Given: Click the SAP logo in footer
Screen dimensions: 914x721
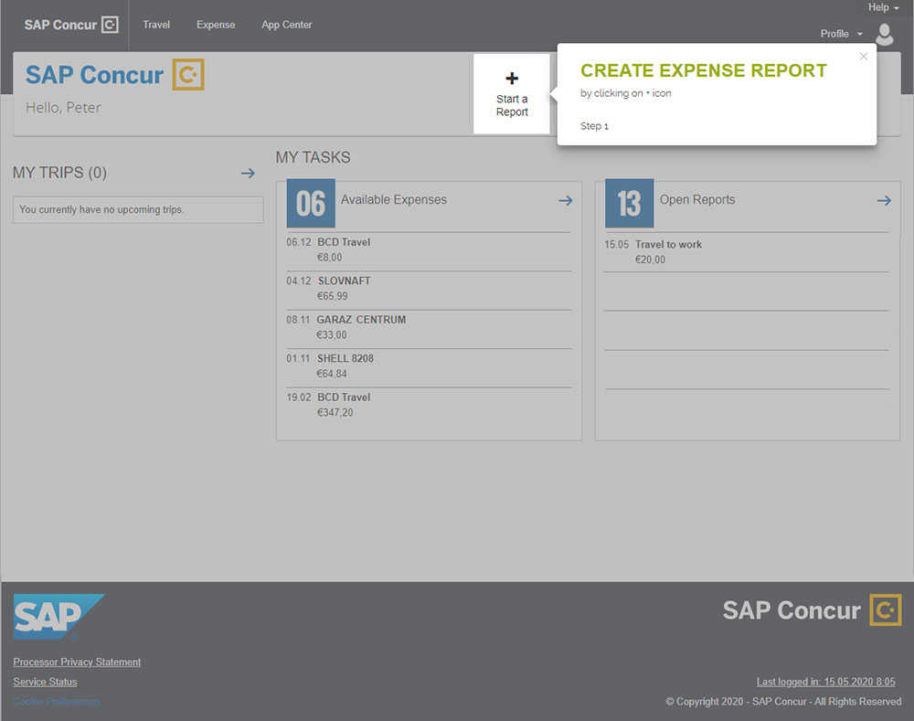Looking at the screenshot, I should click(58, 617).
